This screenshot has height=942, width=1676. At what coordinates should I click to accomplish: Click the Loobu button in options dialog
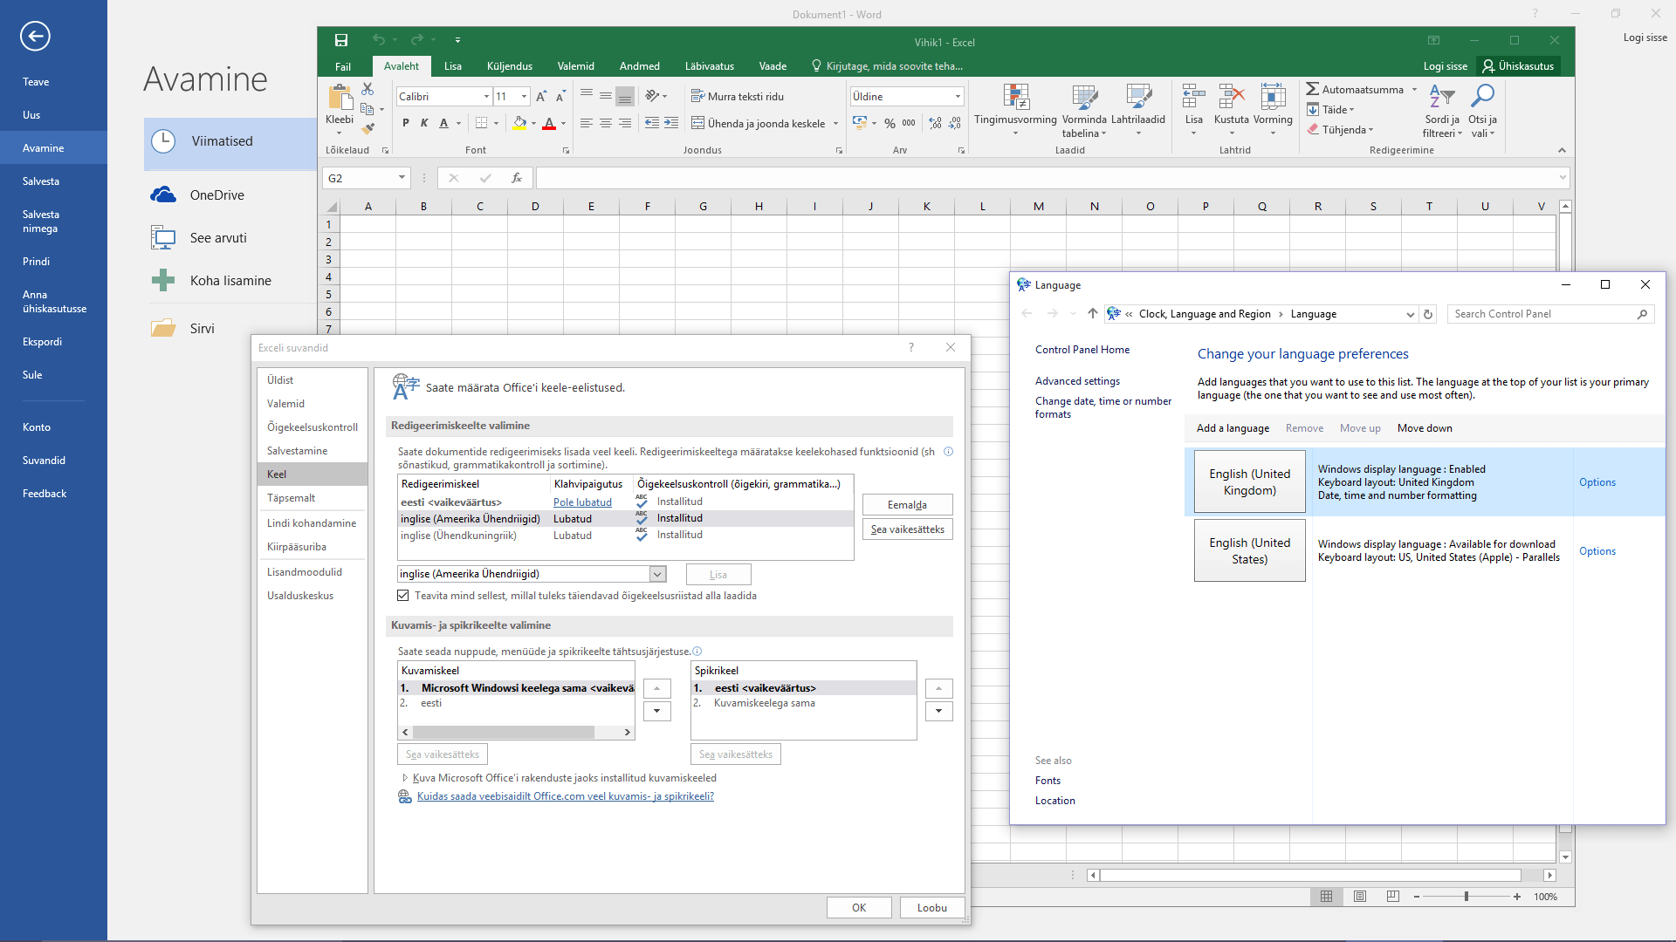[x=931, y=908]
